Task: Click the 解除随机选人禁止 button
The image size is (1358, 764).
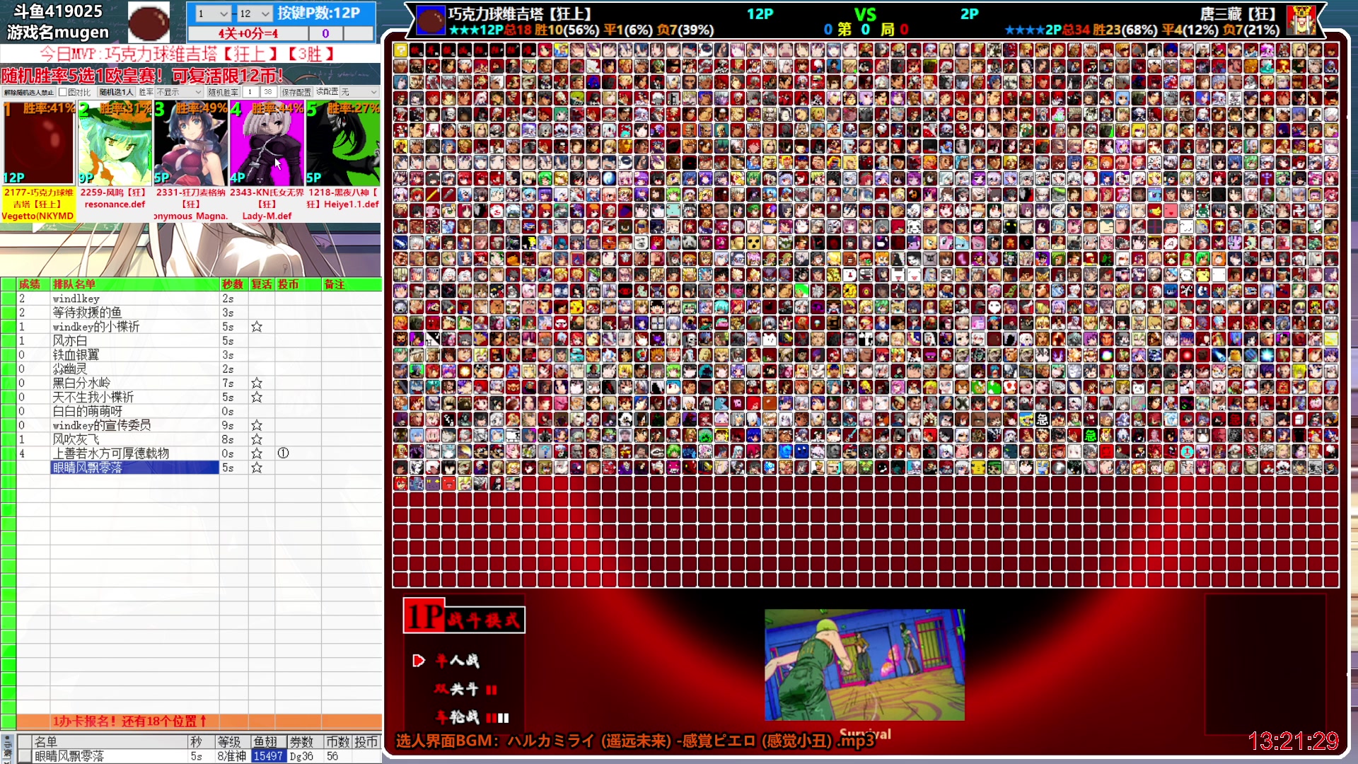Action: click(x=28, y=92)
